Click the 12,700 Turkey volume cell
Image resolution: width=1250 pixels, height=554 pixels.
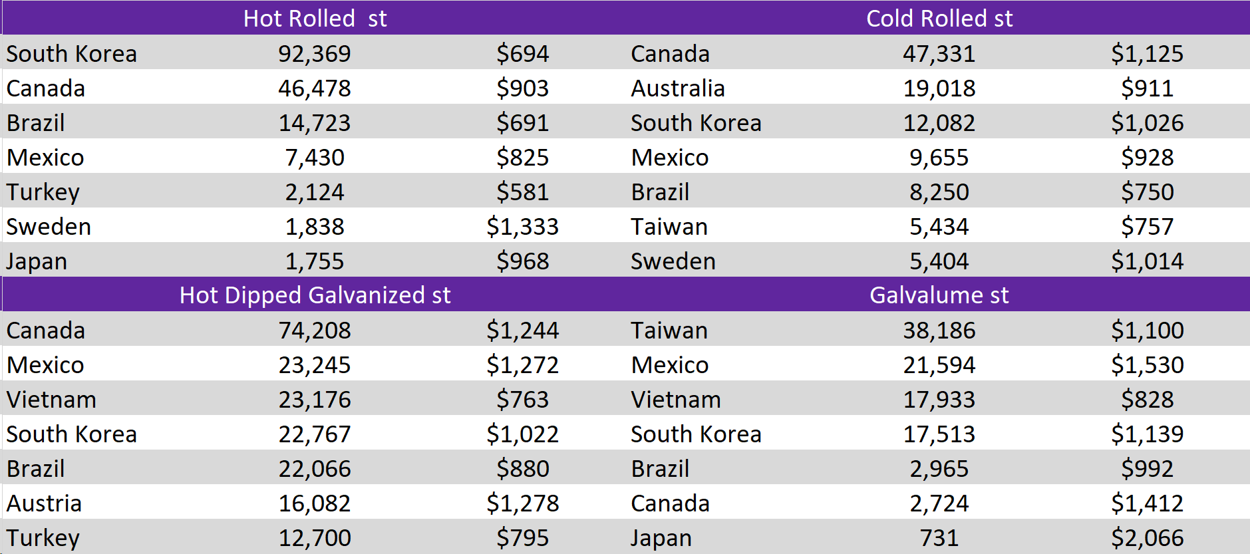point(315,538)
